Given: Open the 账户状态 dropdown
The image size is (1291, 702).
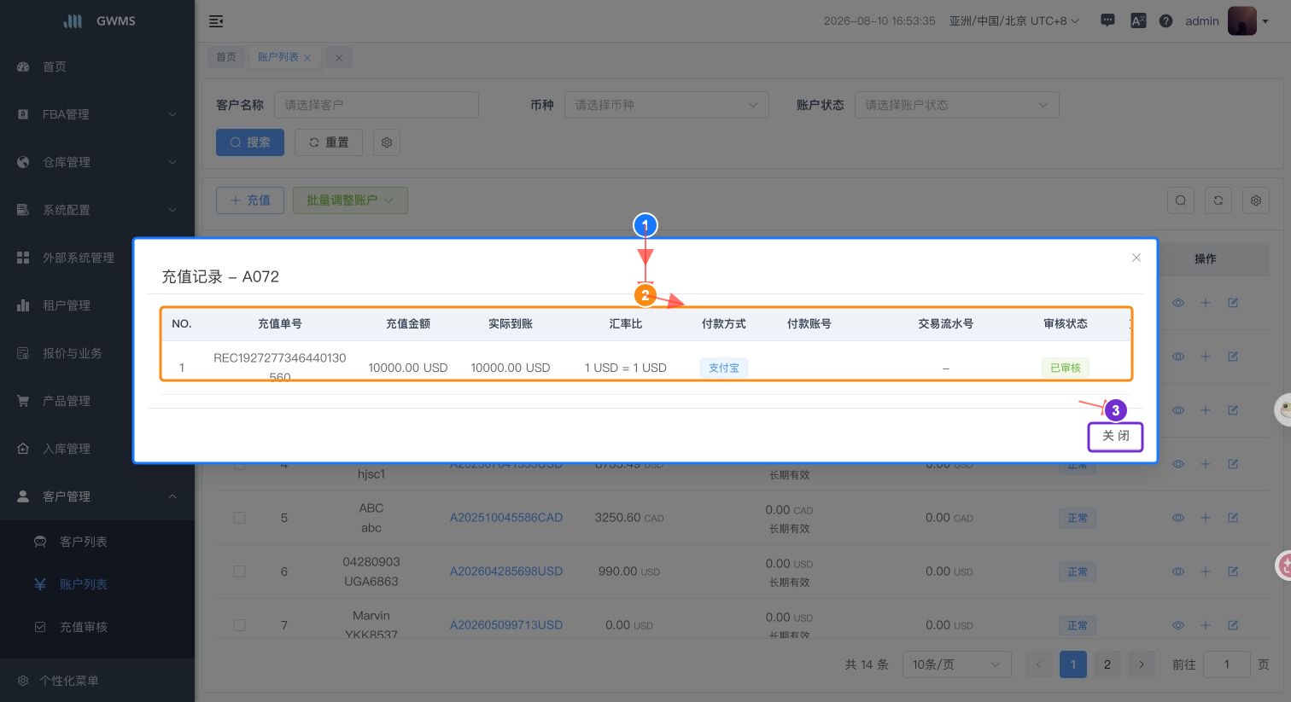Looking at the screenshot, I should tap(957, 105).
